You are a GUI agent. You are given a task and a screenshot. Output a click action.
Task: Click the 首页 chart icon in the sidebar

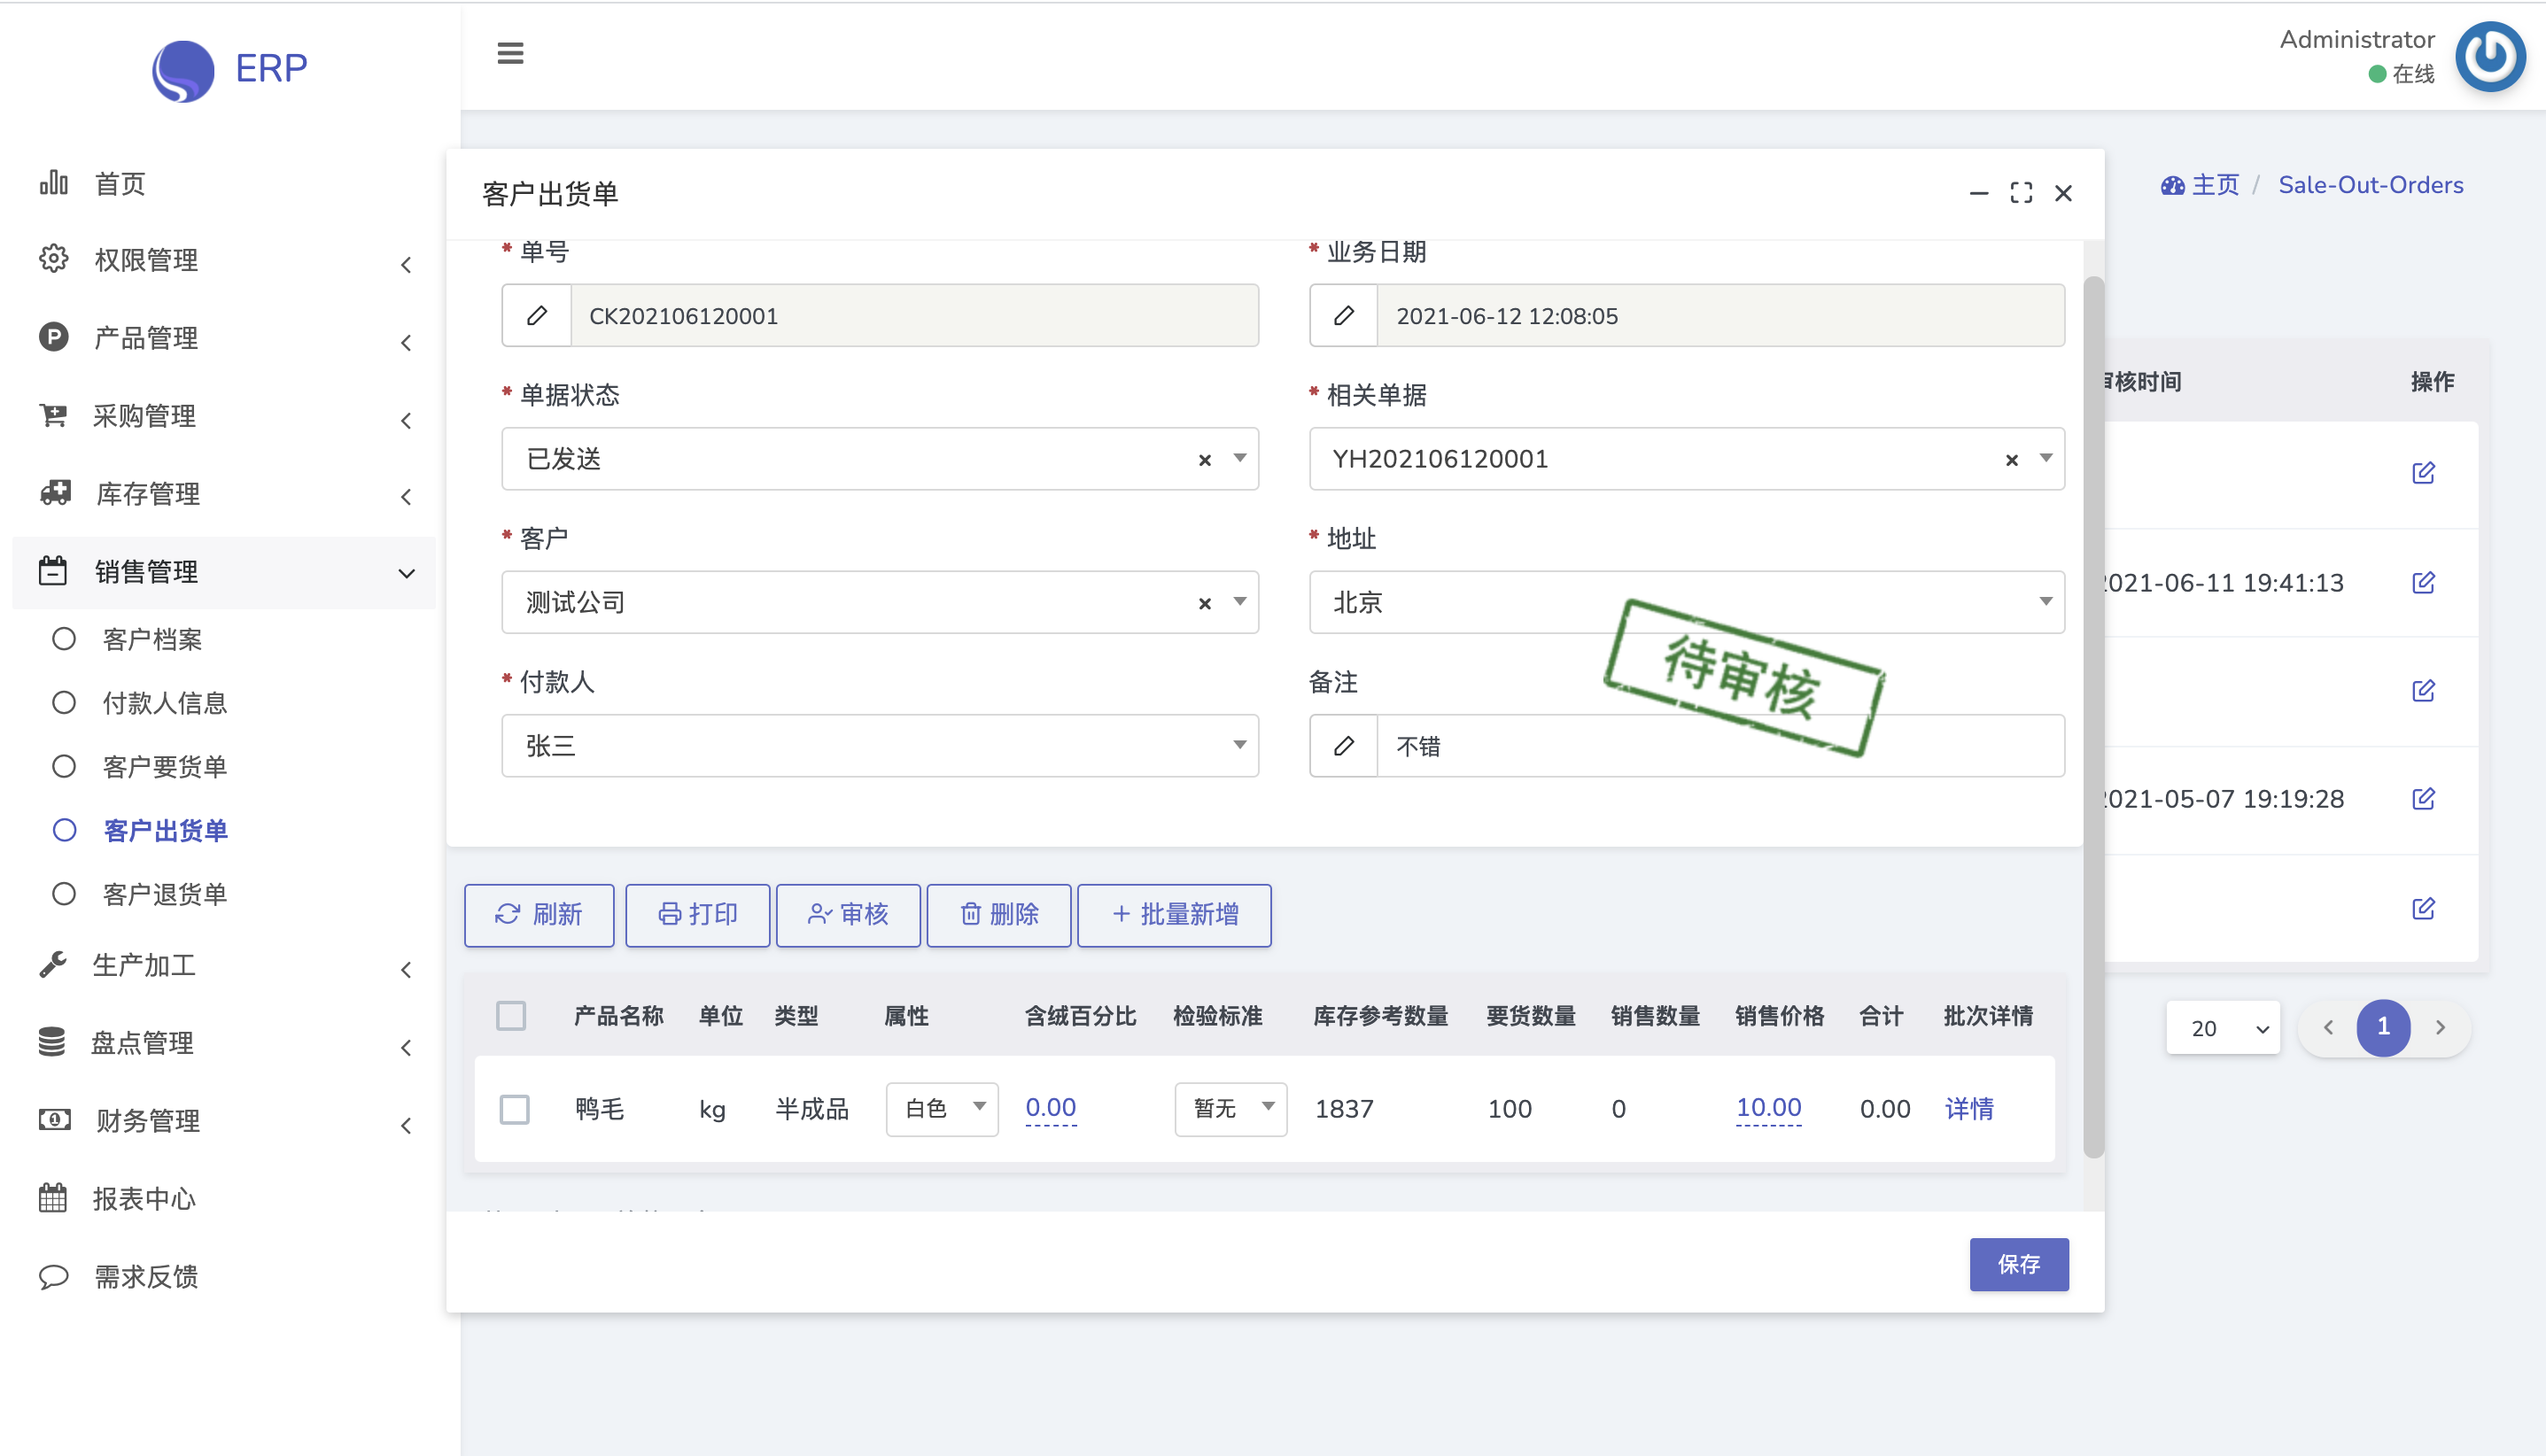[x=54, y=183]
